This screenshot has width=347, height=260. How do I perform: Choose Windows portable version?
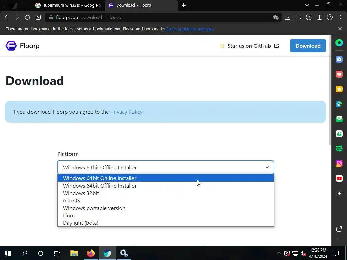pyautogui.click(x=165, y=208)
